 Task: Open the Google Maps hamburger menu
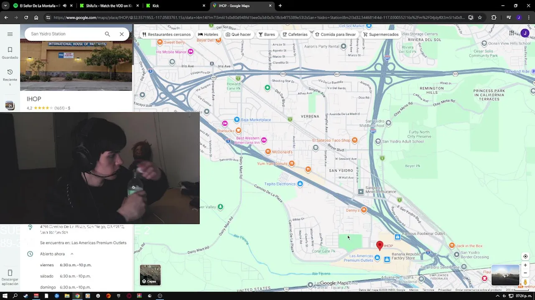click(10, 34)
